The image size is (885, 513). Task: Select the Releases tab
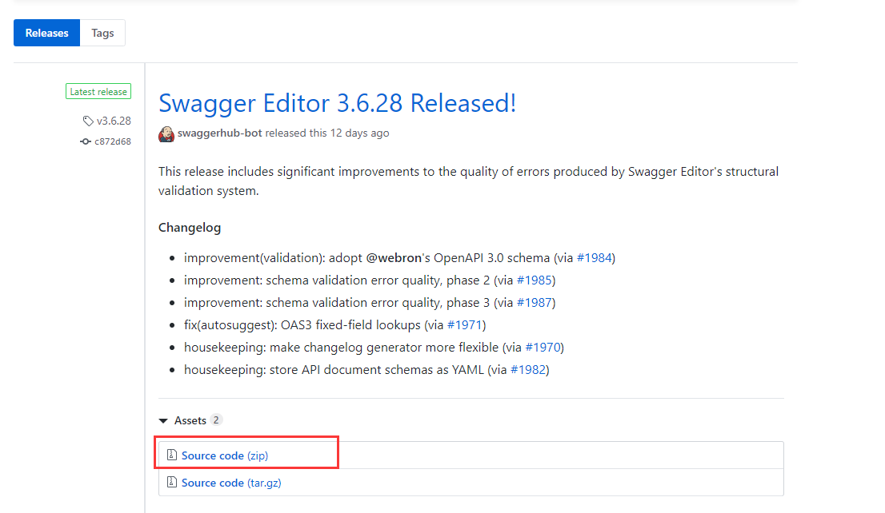pyautogui.click(x=46, y=33)
